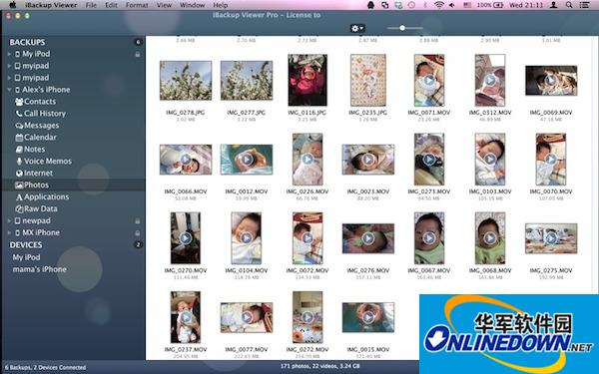This screenshot has width=599, height=374.
Task: Play video IMG_0103.MOV
Action: click(x=490, y=160)
